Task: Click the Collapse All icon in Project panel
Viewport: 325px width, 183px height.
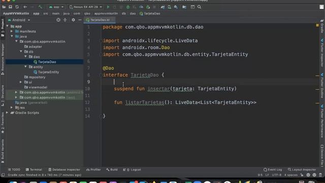Action: pyautogui.click(x=65, y=20)
